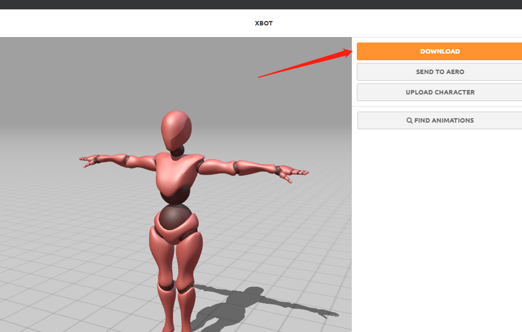Click the magnifier icon in Find Animations
The image size is (522, 332).
tap(409, 120)
